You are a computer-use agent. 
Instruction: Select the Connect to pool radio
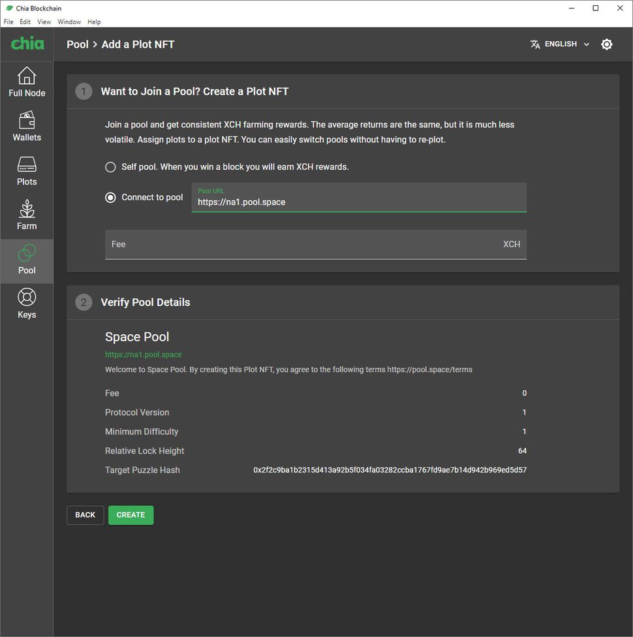click(x=110, y=198)
